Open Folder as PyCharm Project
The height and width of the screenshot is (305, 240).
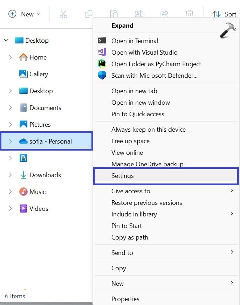[156, 64]
